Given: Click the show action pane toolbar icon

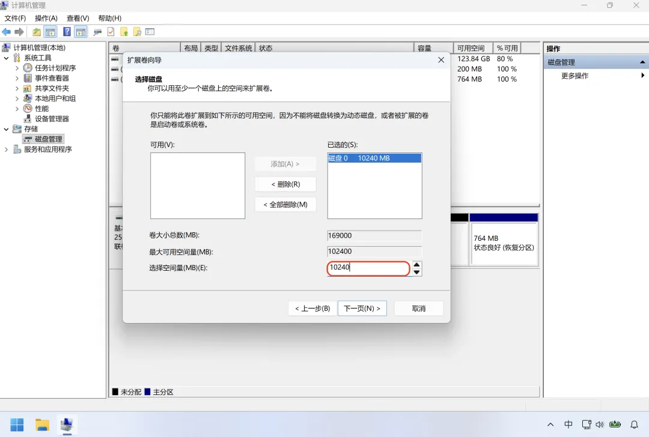Looking at the screenshot, I should [x=80, y=32].
